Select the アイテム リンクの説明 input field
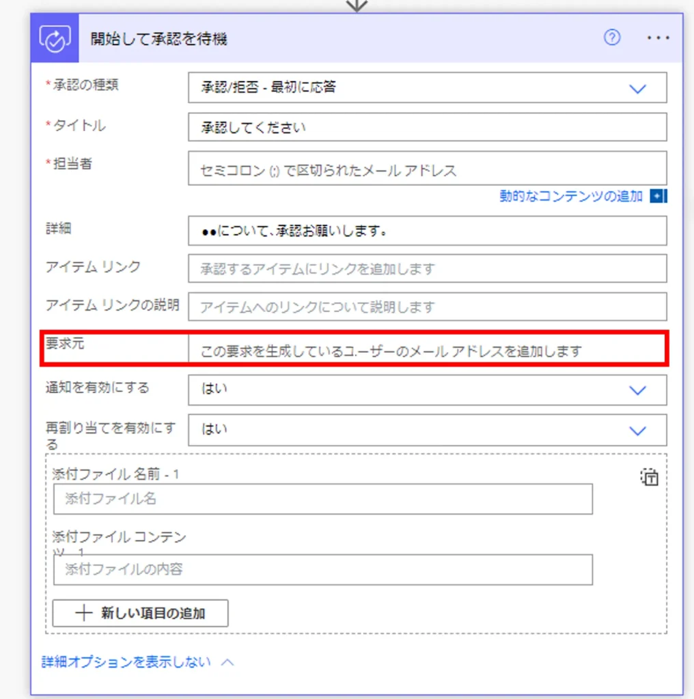The height and width of the screenshot is (699, 694). point(427,307)
